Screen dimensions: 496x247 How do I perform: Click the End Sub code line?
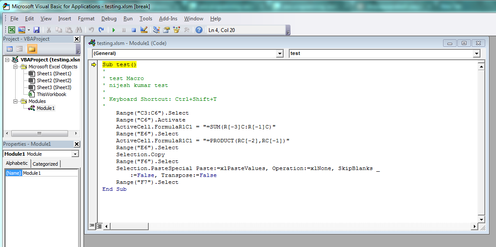(x=114, y=189)
